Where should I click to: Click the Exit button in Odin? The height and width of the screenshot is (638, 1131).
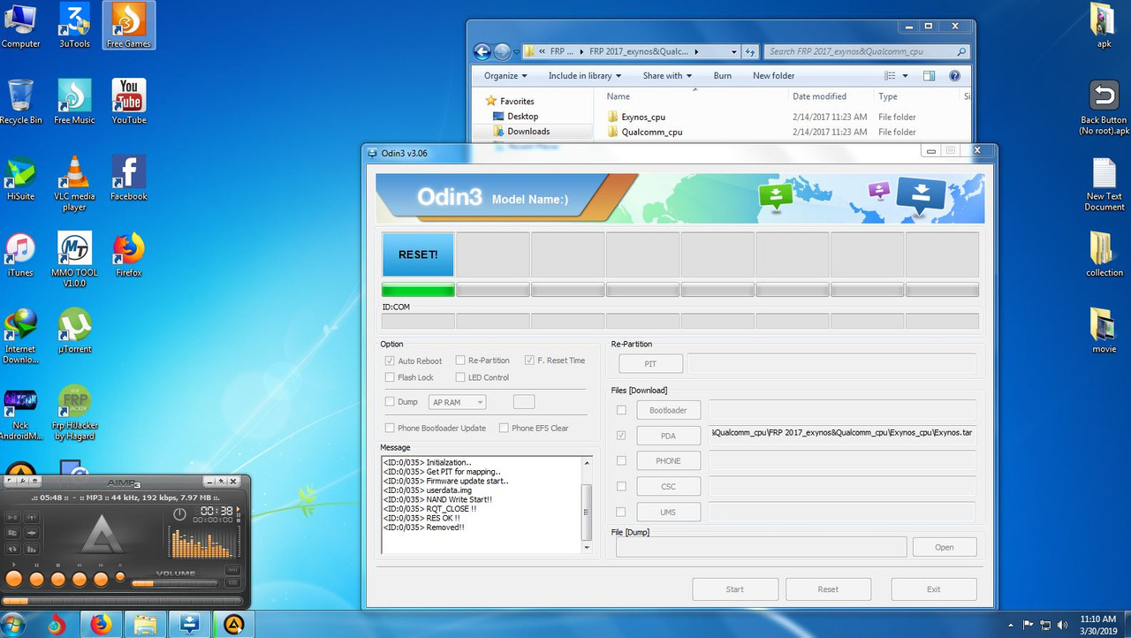pos(934,589)
